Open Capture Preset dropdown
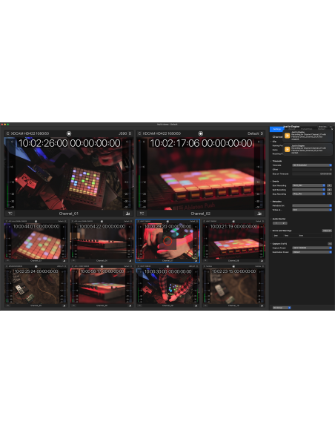This screenshot has width=335, height=433. (x=312, y=248)
